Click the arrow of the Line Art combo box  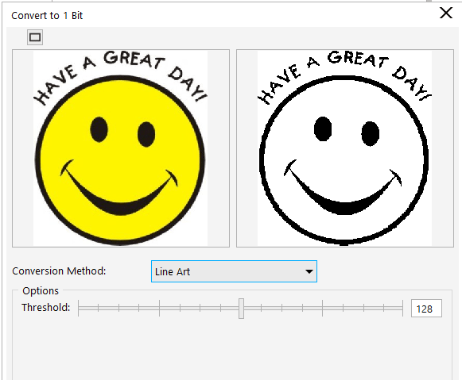(x=309, y=271)
